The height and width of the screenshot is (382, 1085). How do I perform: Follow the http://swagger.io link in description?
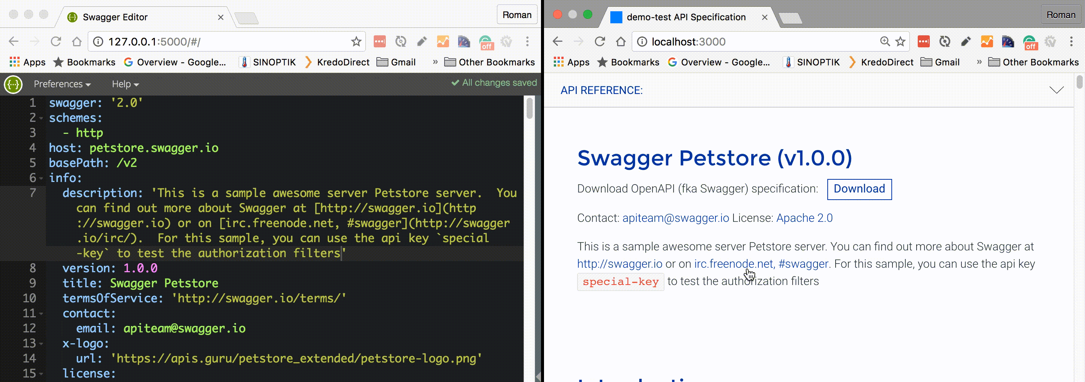[x=620, y=264]
